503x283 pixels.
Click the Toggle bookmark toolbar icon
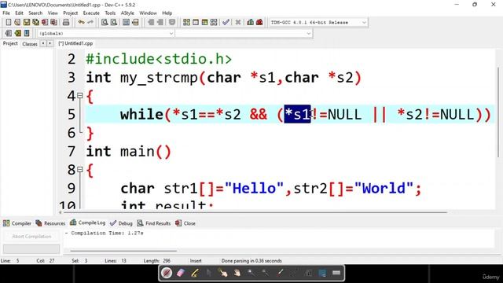pyautogui.click(x=17, y=33)
